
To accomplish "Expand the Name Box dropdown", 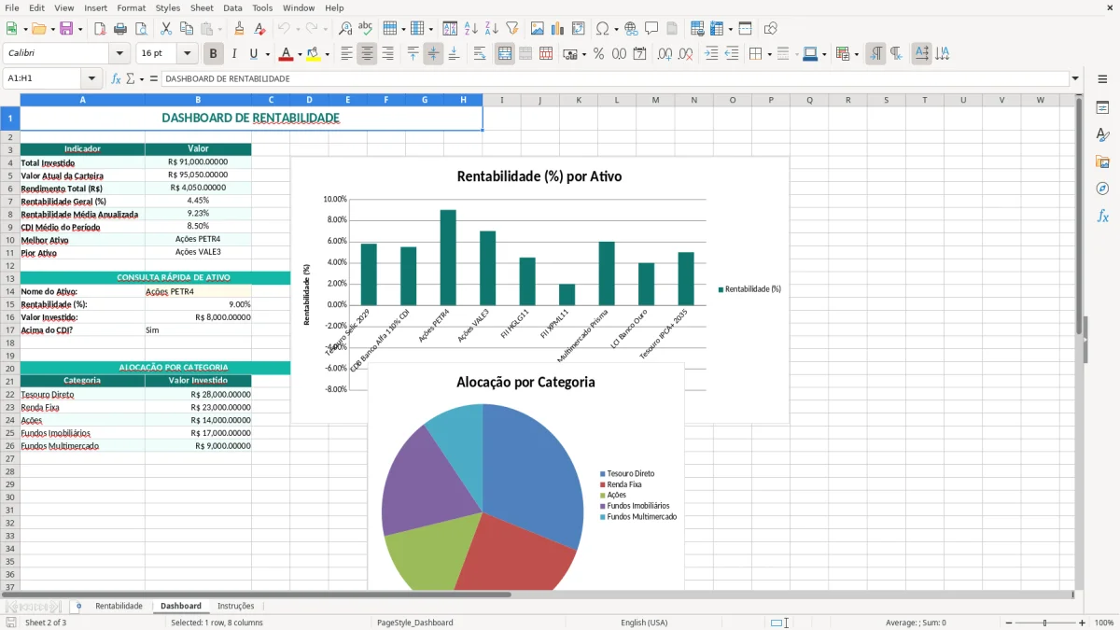I will [x=91, y=78].
